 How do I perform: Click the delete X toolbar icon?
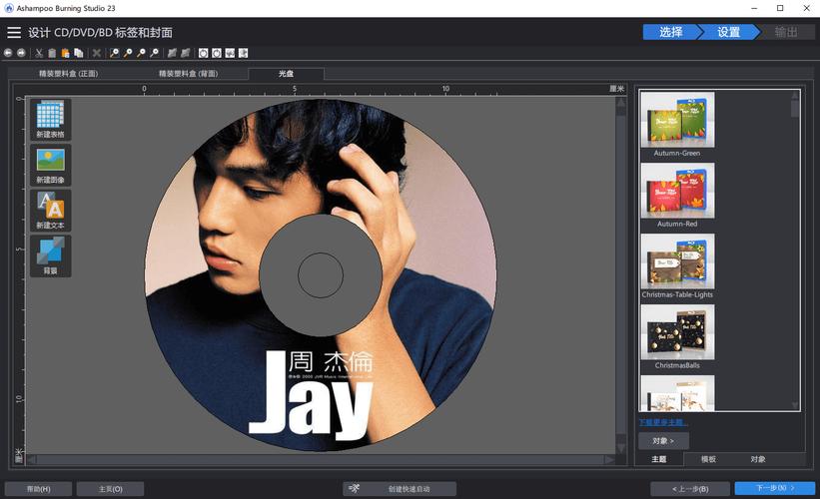pos(97,53)
